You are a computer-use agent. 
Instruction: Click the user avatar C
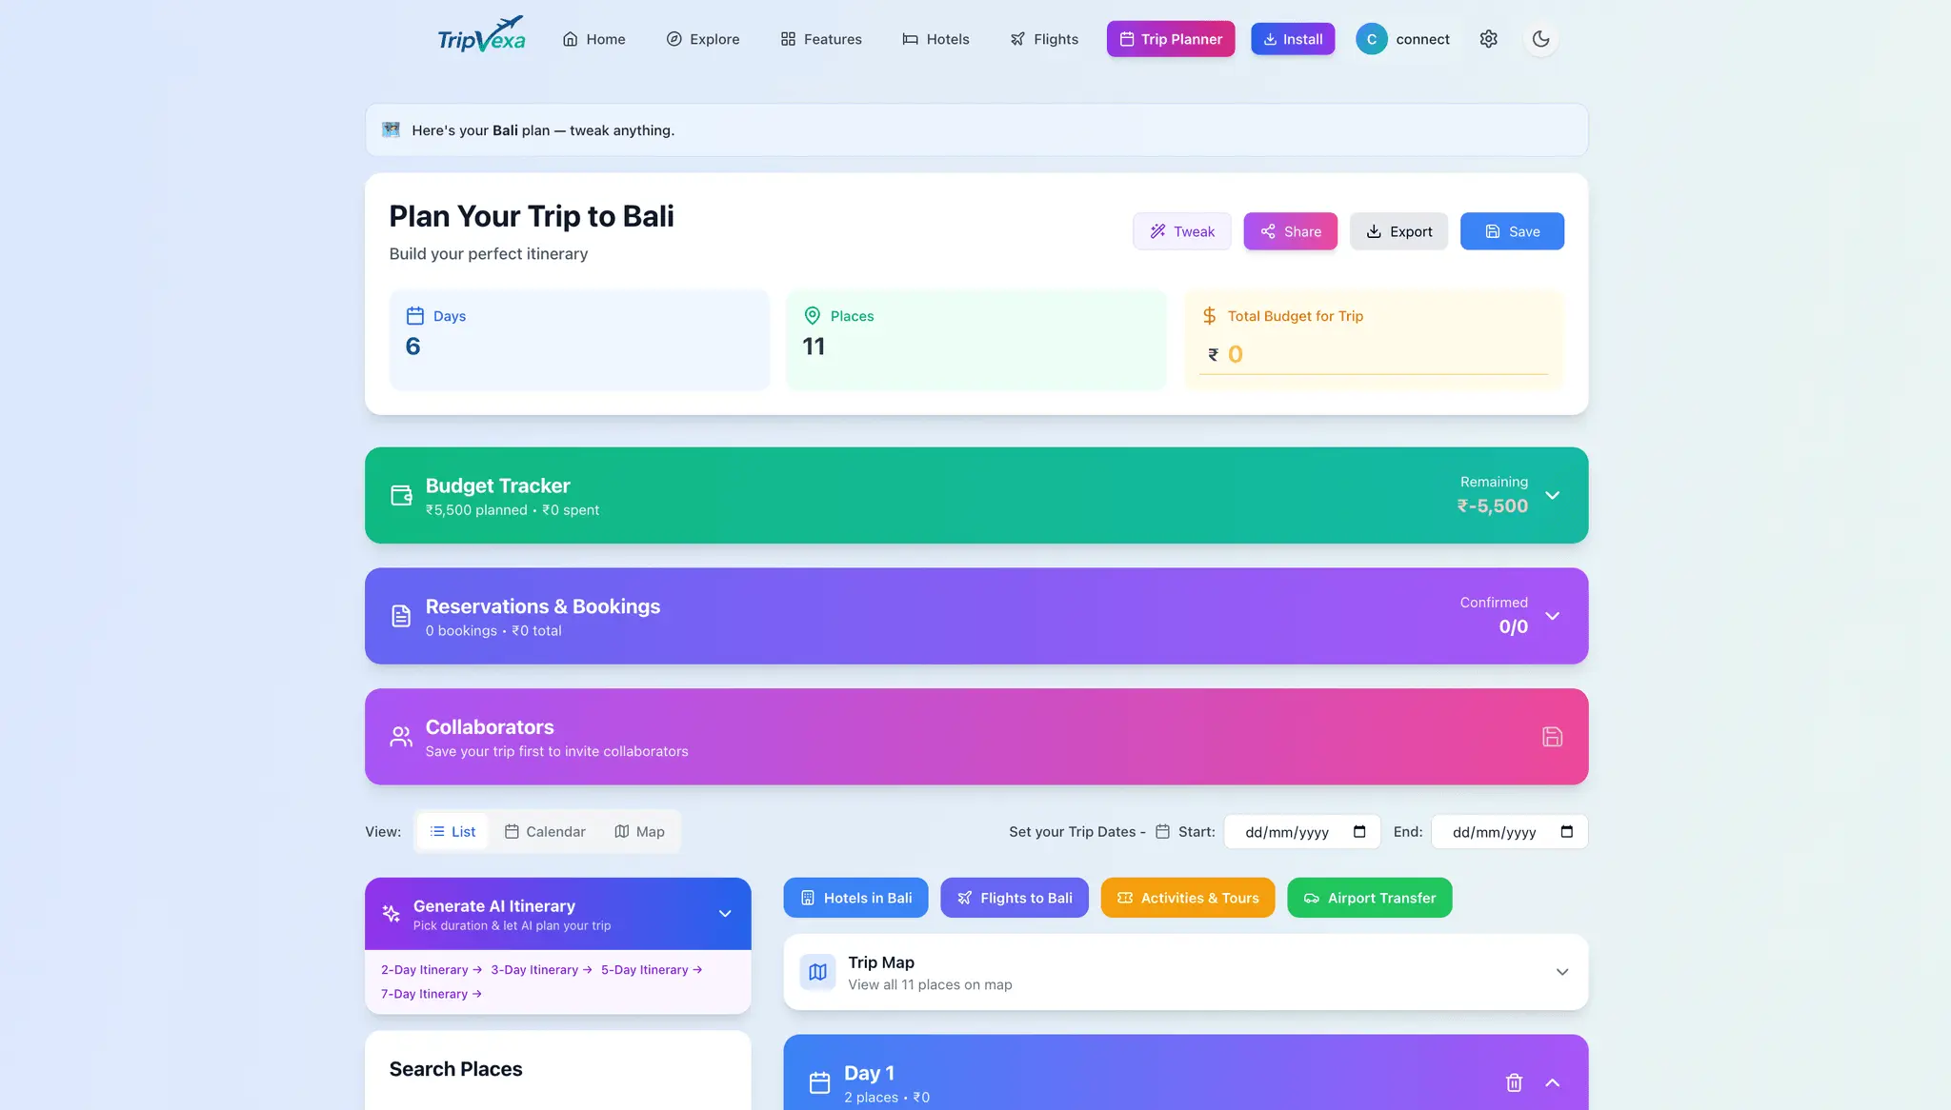(x=1372, y=39)
